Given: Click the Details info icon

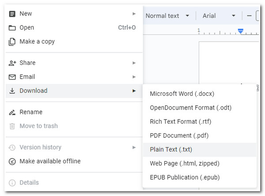Looking at the screenshot, I should click(x=12, y=183).
